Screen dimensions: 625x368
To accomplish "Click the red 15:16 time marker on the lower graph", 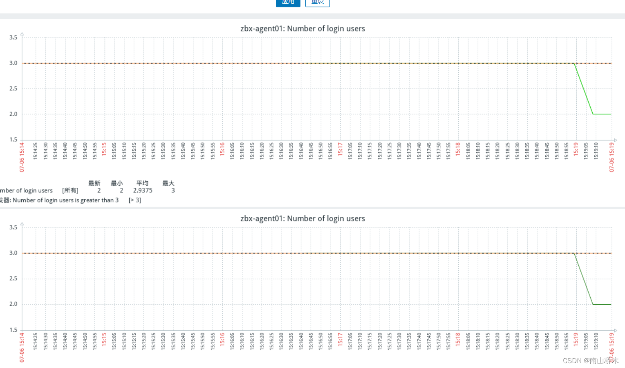I will (x=222, y=339).
